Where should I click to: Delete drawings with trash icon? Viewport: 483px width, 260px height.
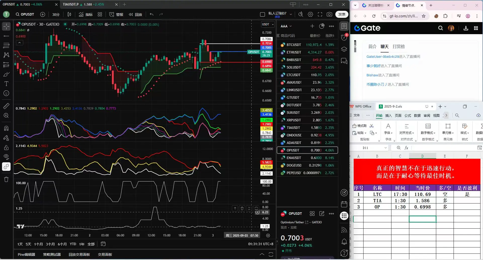[6, 179]
